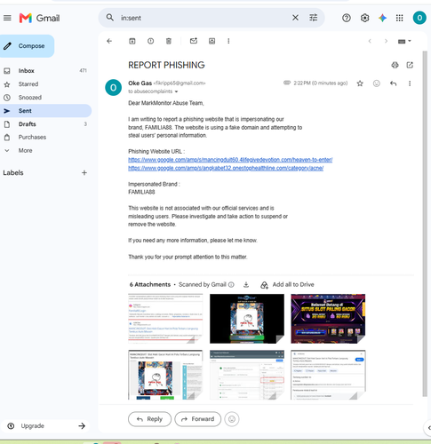The height and width of the screenshot is (444, 431).
Task: Print all with the printer icon
Action: click(395, 65)
